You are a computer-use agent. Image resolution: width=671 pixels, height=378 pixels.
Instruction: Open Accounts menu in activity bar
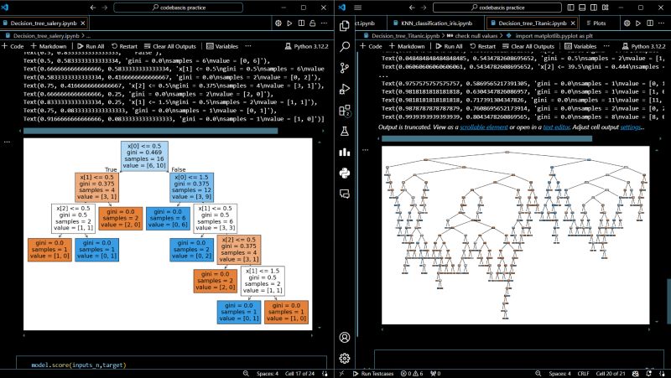point(345,337)
